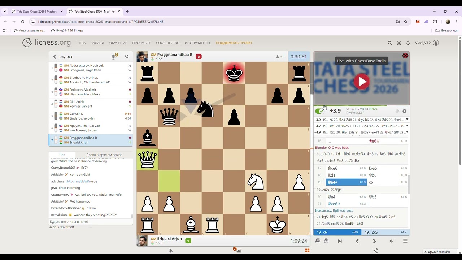Open the ОБУЧЕНИЕ menu
The height and width of the screenshot is (260, 462).
pyautogui.click(x=118, y=43)
